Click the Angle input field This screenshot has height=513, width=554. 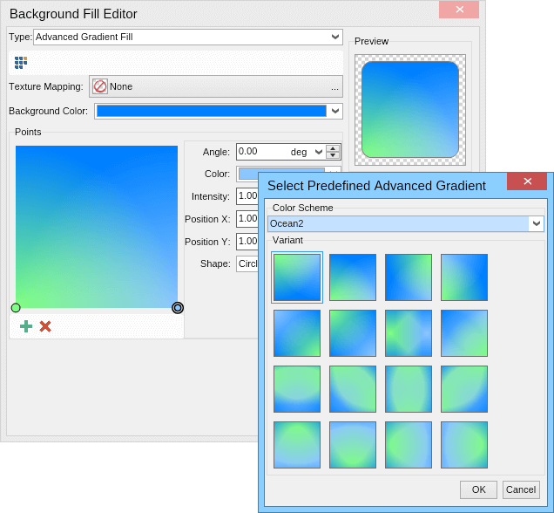(261, 152)
